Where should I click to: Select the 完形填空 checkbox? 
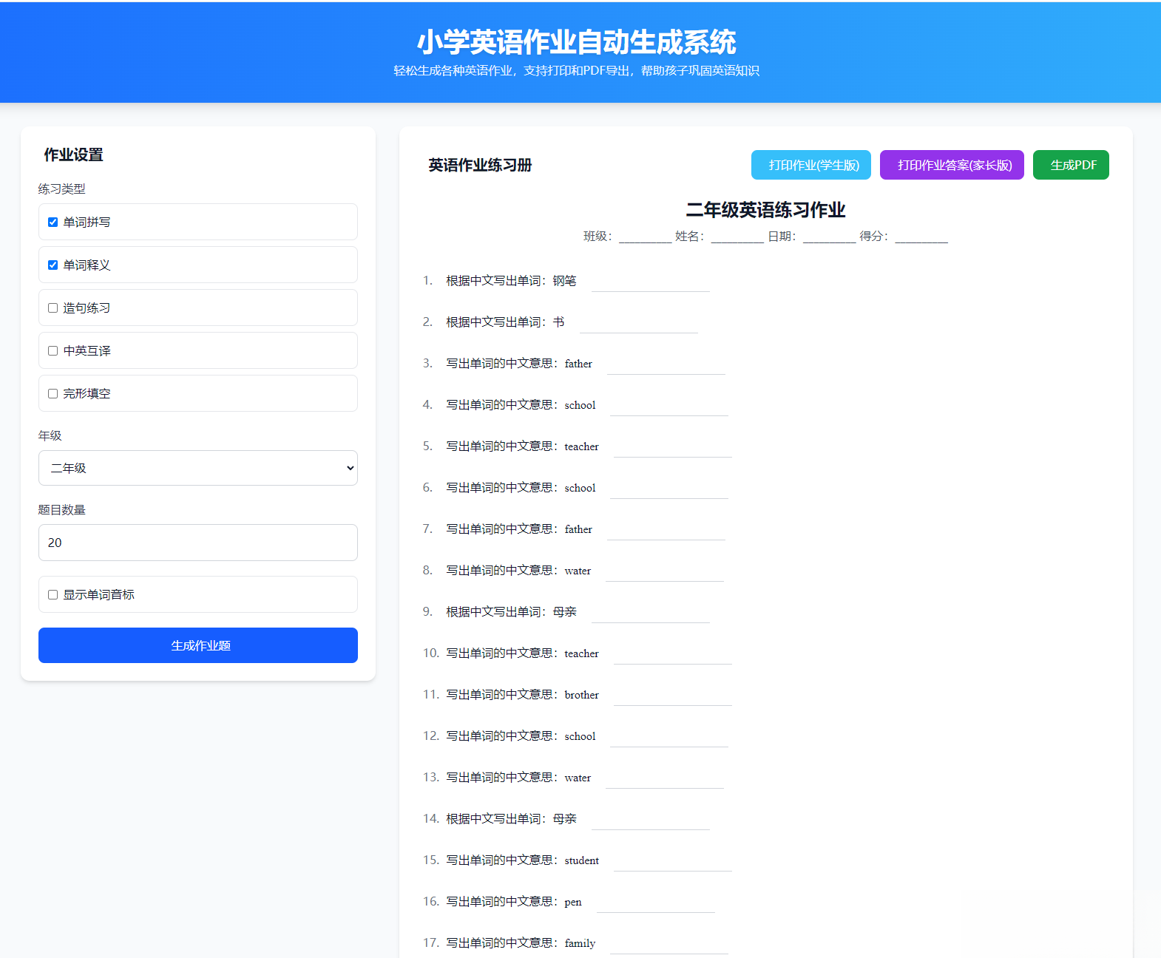(53, 393)
